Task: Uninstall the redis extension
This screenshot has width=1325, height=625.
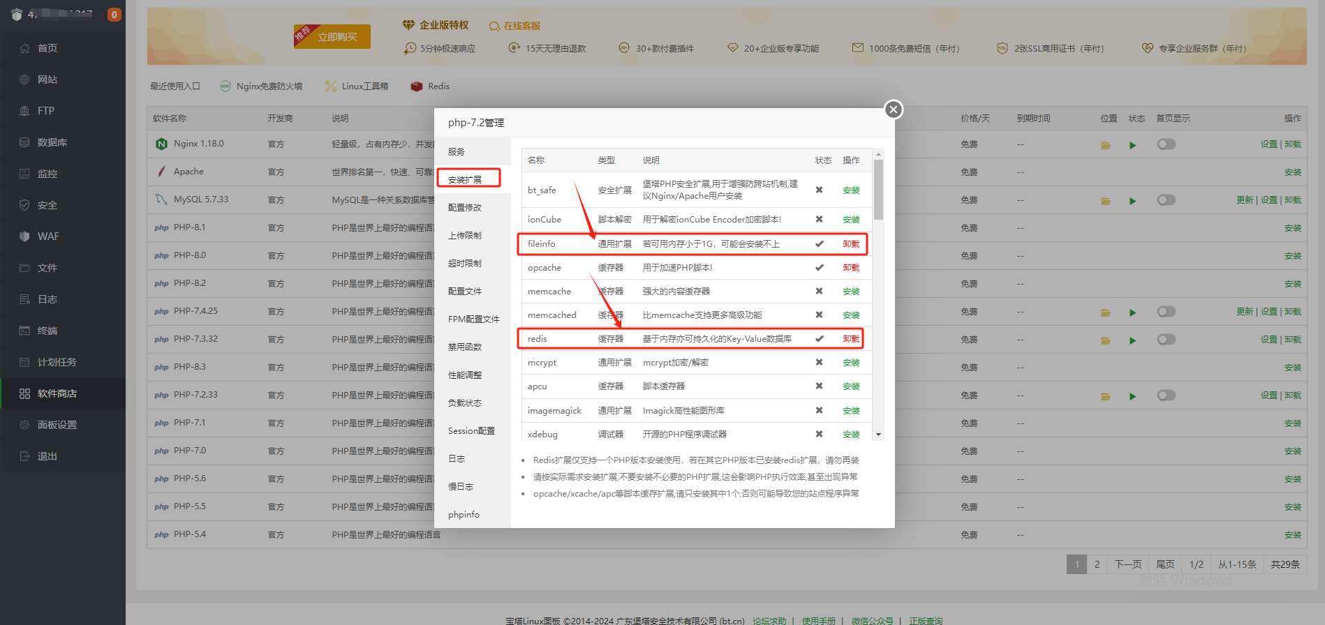Action: click(850, 339)
